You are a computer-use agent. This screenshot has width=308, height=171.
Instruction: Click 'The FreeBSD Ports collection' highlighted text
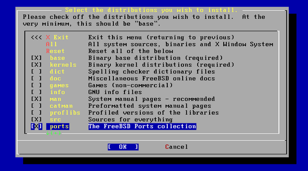tap(142, 126)
